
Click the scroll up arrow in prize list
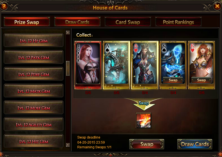point(68,32)
